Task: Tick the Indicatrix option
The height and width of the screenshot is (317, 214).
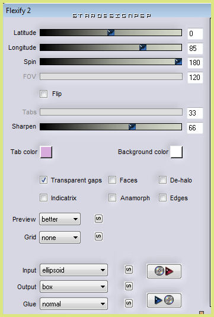Action: [x=43, y=198]
